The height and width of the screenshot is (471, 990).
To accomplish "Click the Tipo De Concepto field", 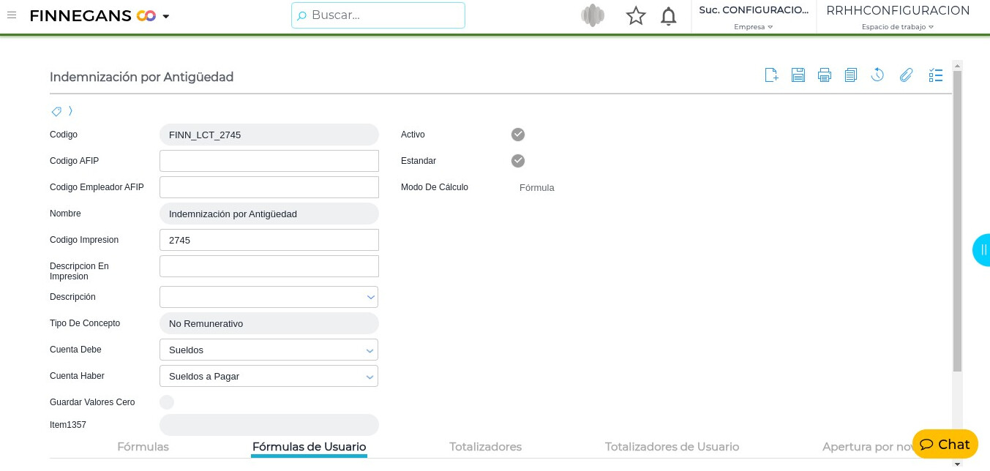I will 269,323.
